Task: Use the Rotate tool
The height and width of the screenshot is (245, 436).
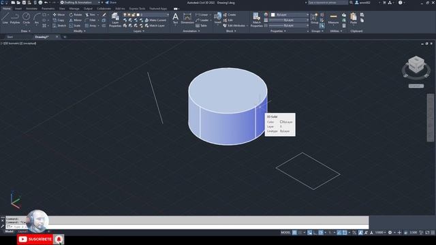Action: (x=76, y=15)
